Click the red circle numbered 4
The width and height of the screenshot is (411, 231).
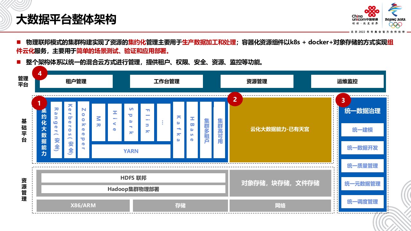click(x=40, y=73)
